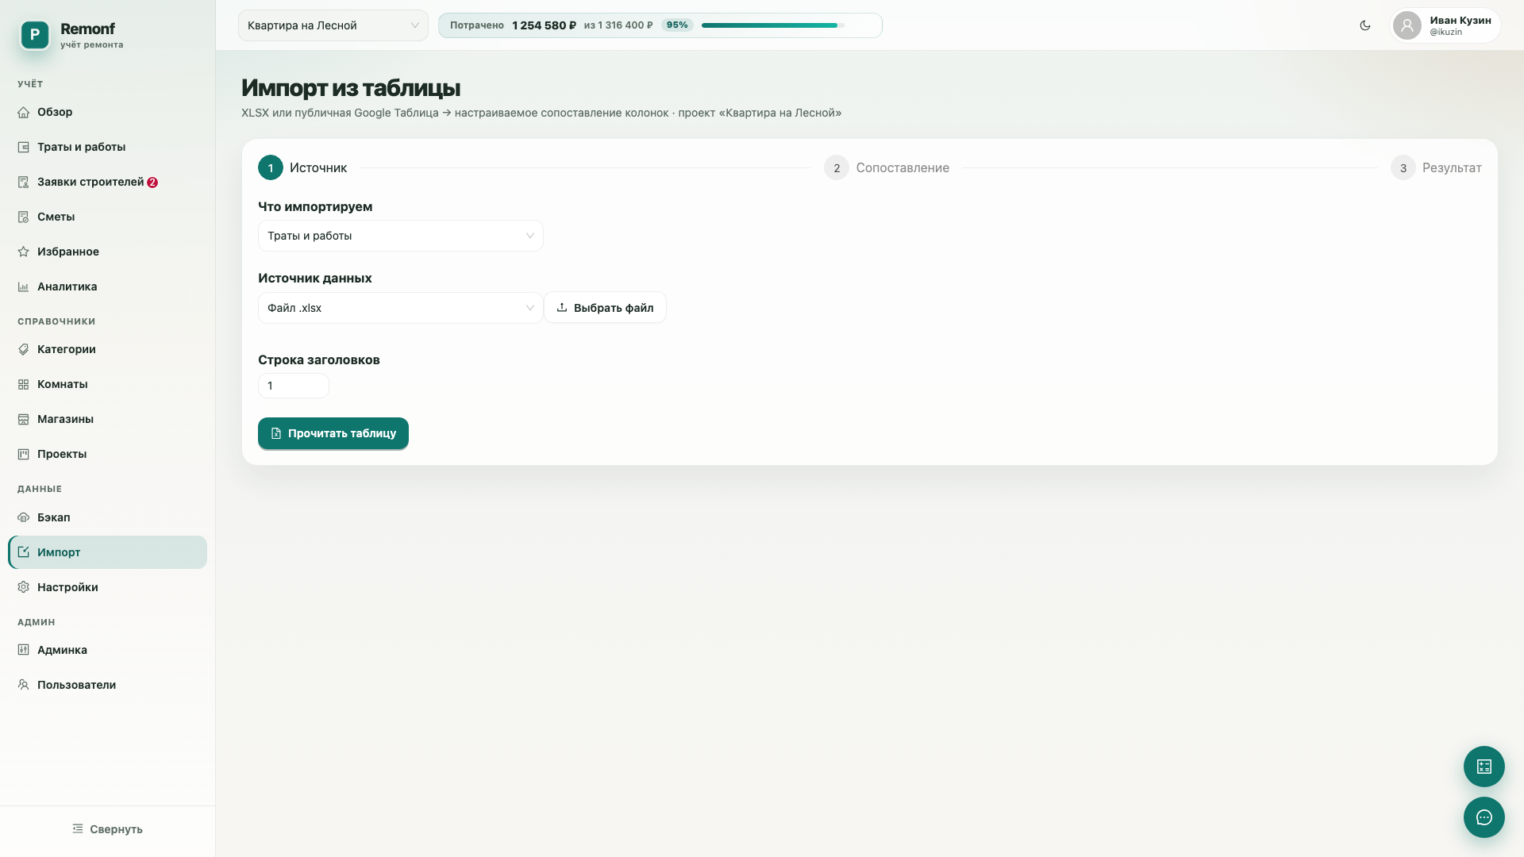Click the Избранное star icon
Viewport: 1524px width, 857px height.
[x=24, y=252]
